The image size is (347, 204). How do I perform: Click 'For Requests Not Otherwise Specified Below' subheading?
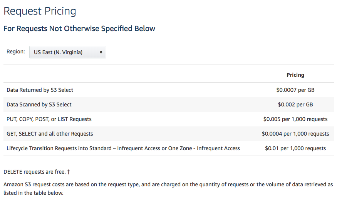click(x=79, y=29)
